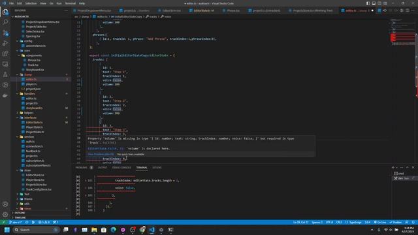Open the File menu
The image size is (418, 235).
(x=12, y=3)
